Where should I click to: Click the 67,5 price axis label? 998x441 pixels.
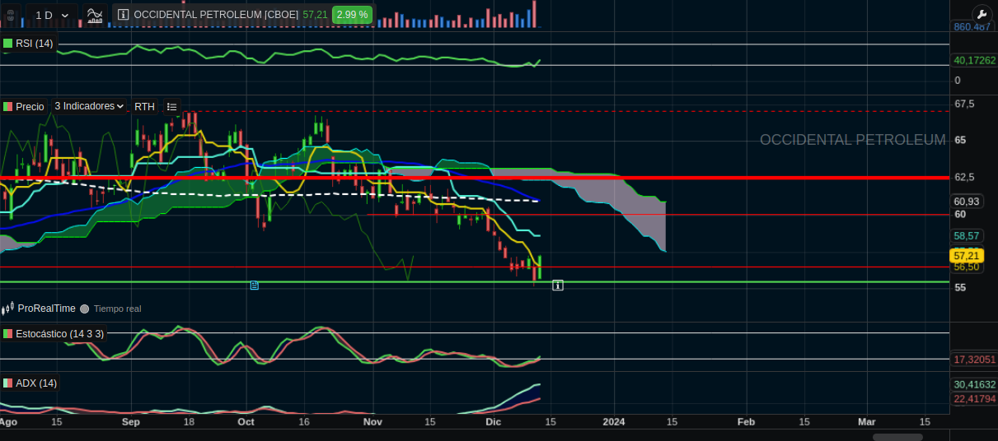tap(964, 104)
